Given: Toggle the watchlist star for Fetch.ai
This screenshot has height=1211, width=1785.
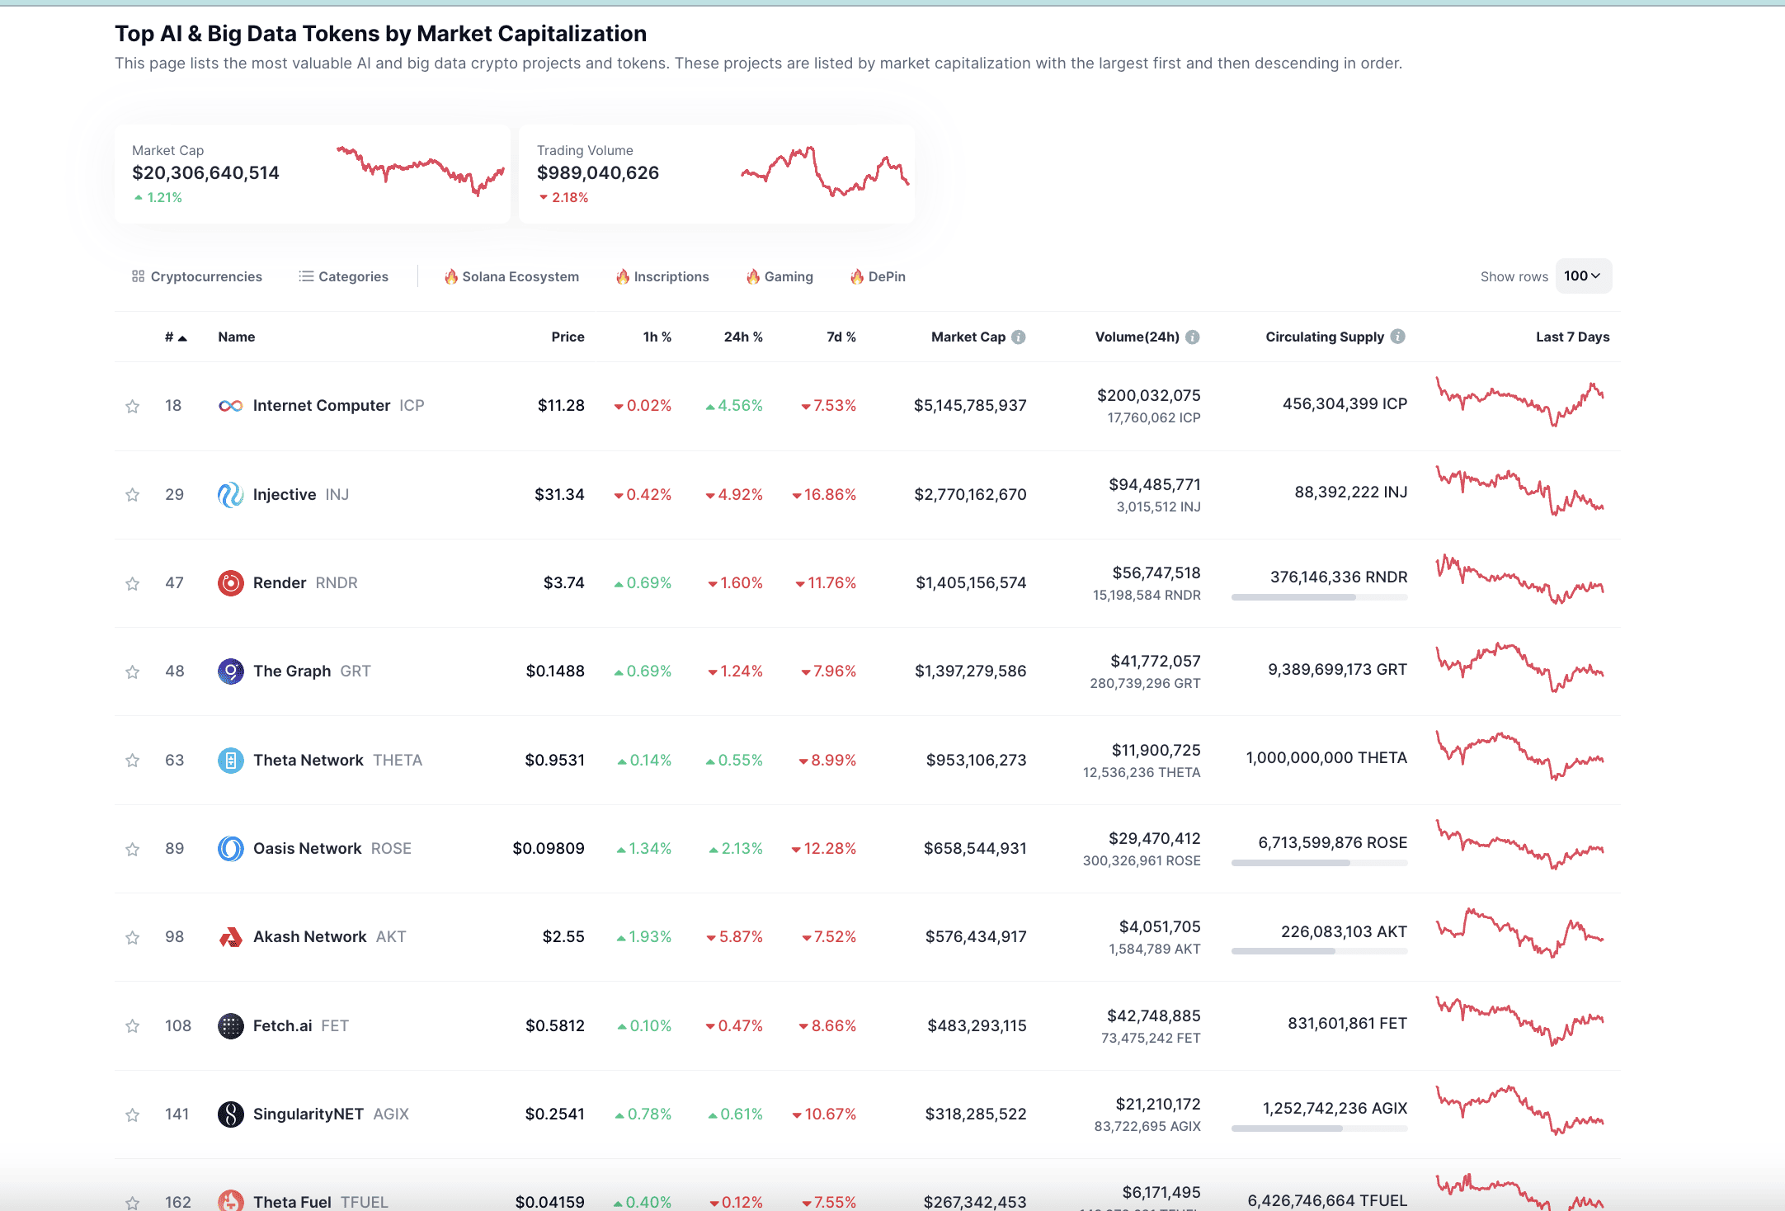Looking at the screenshot, I should point(132,1026).
